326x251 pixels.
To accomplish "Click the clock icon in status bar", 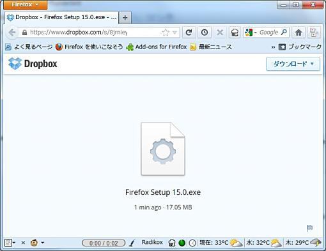I will [192, 243].
